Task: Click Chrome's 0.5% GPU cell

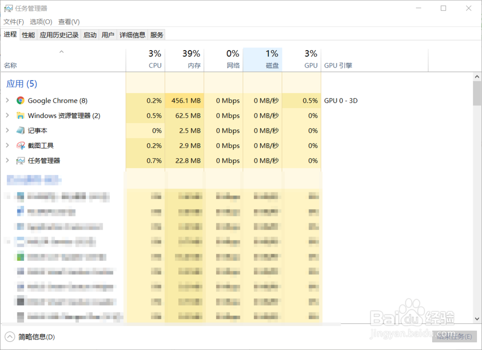Action: tap(302, 101)
